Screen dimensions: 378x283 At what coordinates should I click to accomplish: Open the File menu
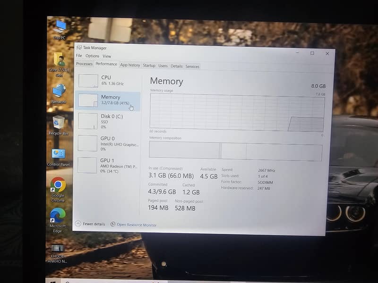coord(79,56)
